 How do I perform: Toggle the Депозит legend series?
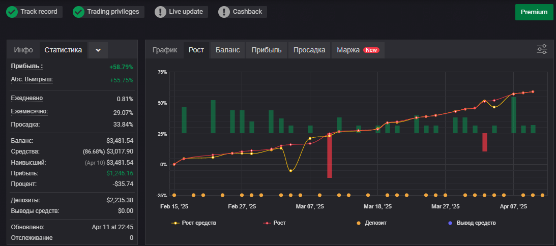371,223
